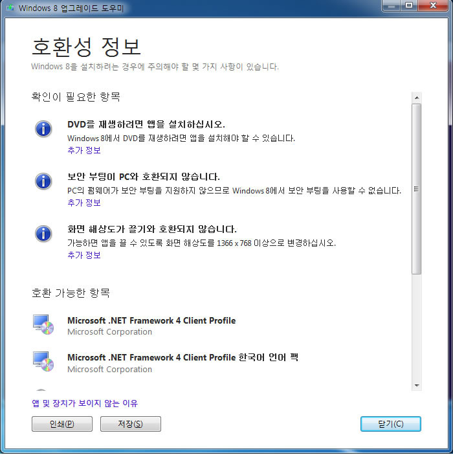Open 추가 정보 link under screen resolution notice

pyautogui.click(x=84, y=255)
